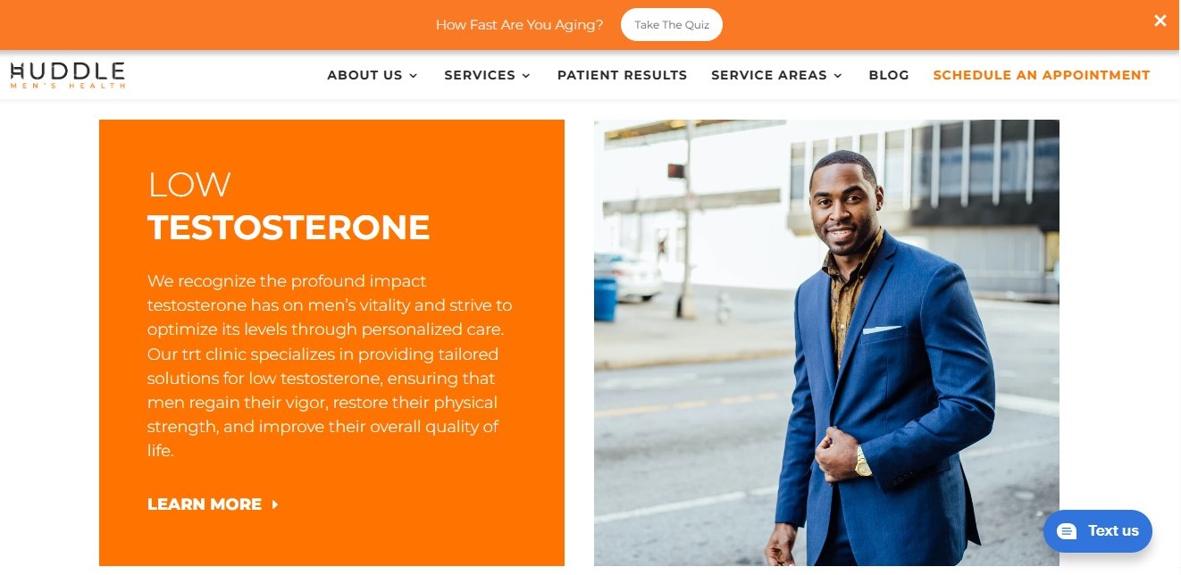Expand the About Us dropdown chevron
The width and height of the screenshot is (1181, 575).
[x=413, y=76]
